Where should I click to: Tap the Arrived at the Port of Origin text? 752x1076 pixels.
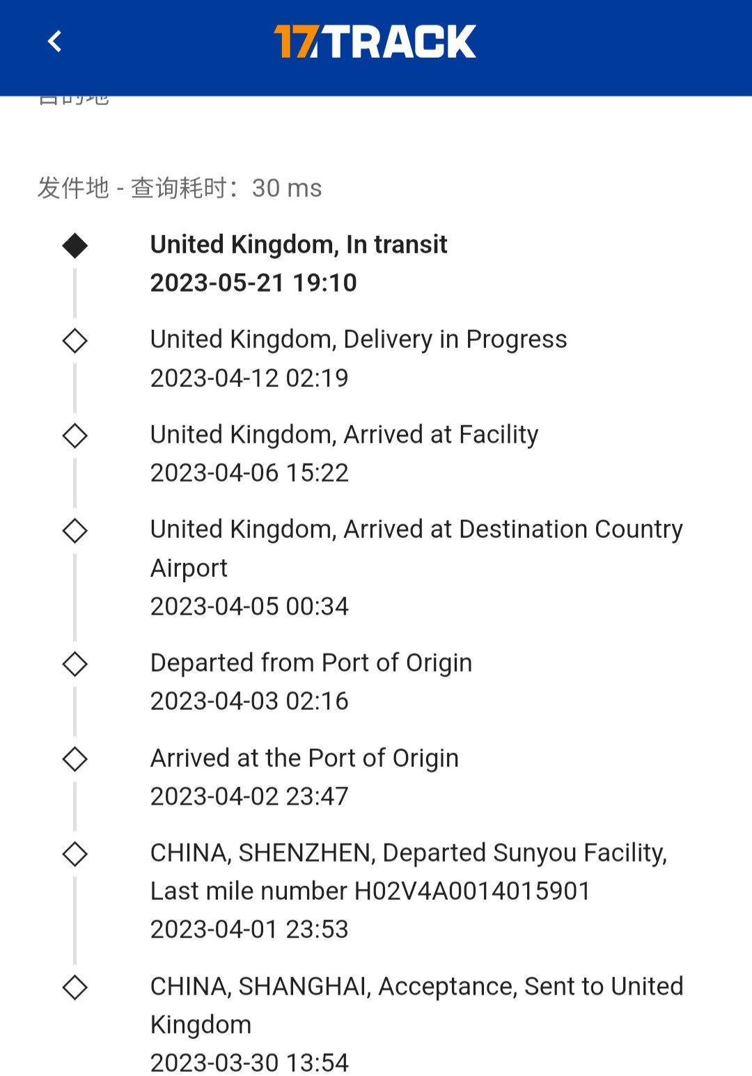(304, 758)
